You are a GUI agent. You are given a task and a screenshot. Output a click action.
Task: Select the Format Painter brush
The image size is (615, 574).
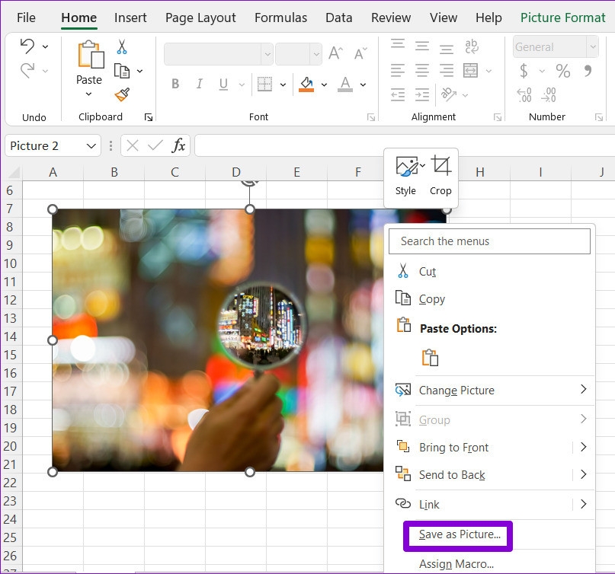[x=122, y=94]
